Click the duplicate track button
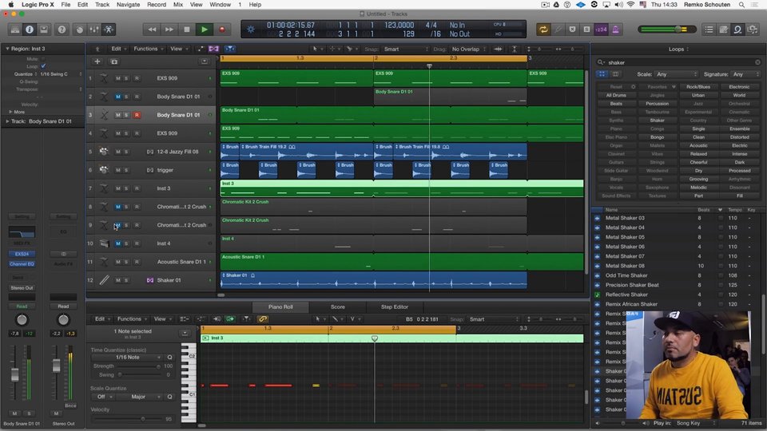767x431 pixels. tap(114, 61)
